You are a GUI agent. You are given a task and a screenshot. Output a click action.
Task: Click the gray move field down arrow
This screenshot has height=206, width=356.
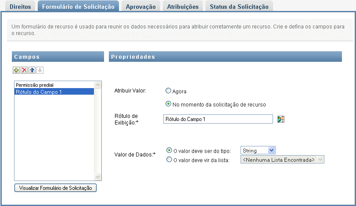tap(40, 70)
